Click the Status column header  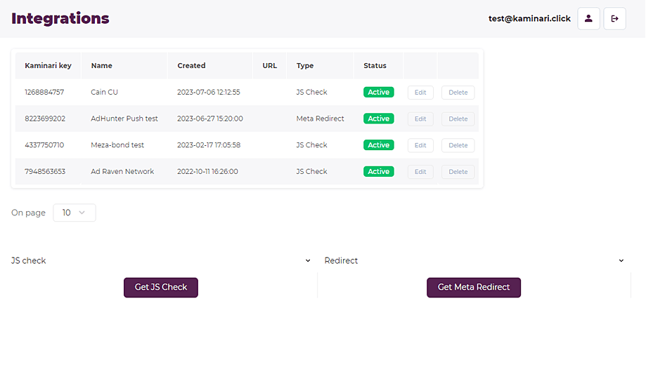tap(375, 66)
